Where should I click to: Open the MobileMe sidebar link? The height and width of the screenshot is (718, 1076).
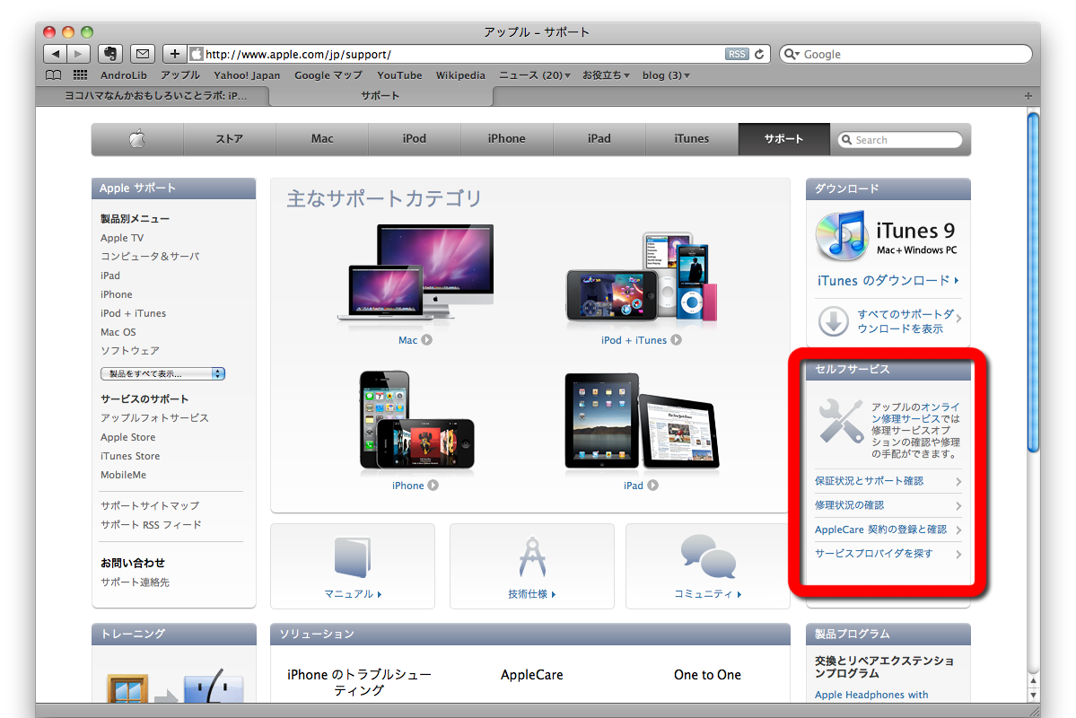coord(124,475)
